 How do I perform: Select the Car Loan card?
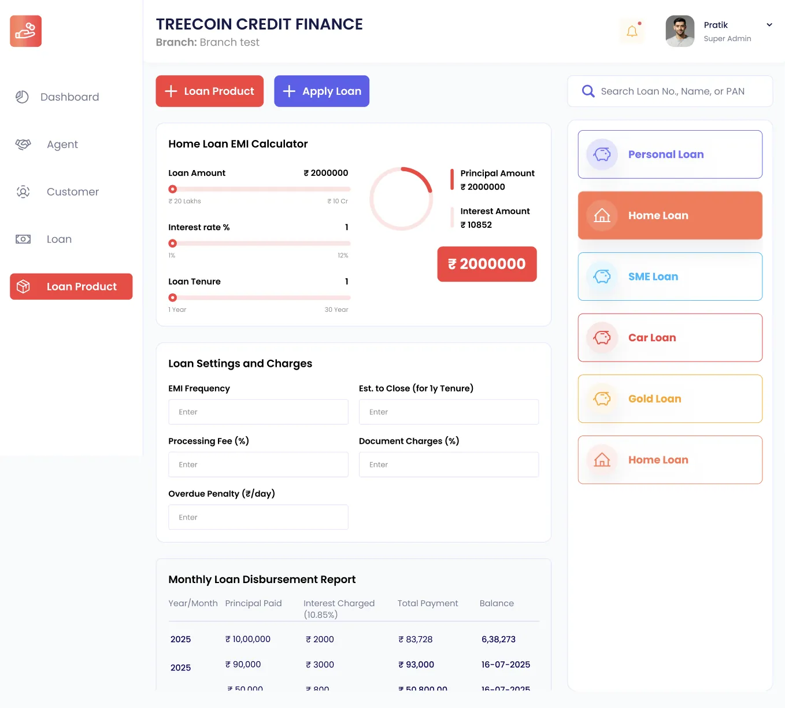pyautogui.click(x=670, y=338)
